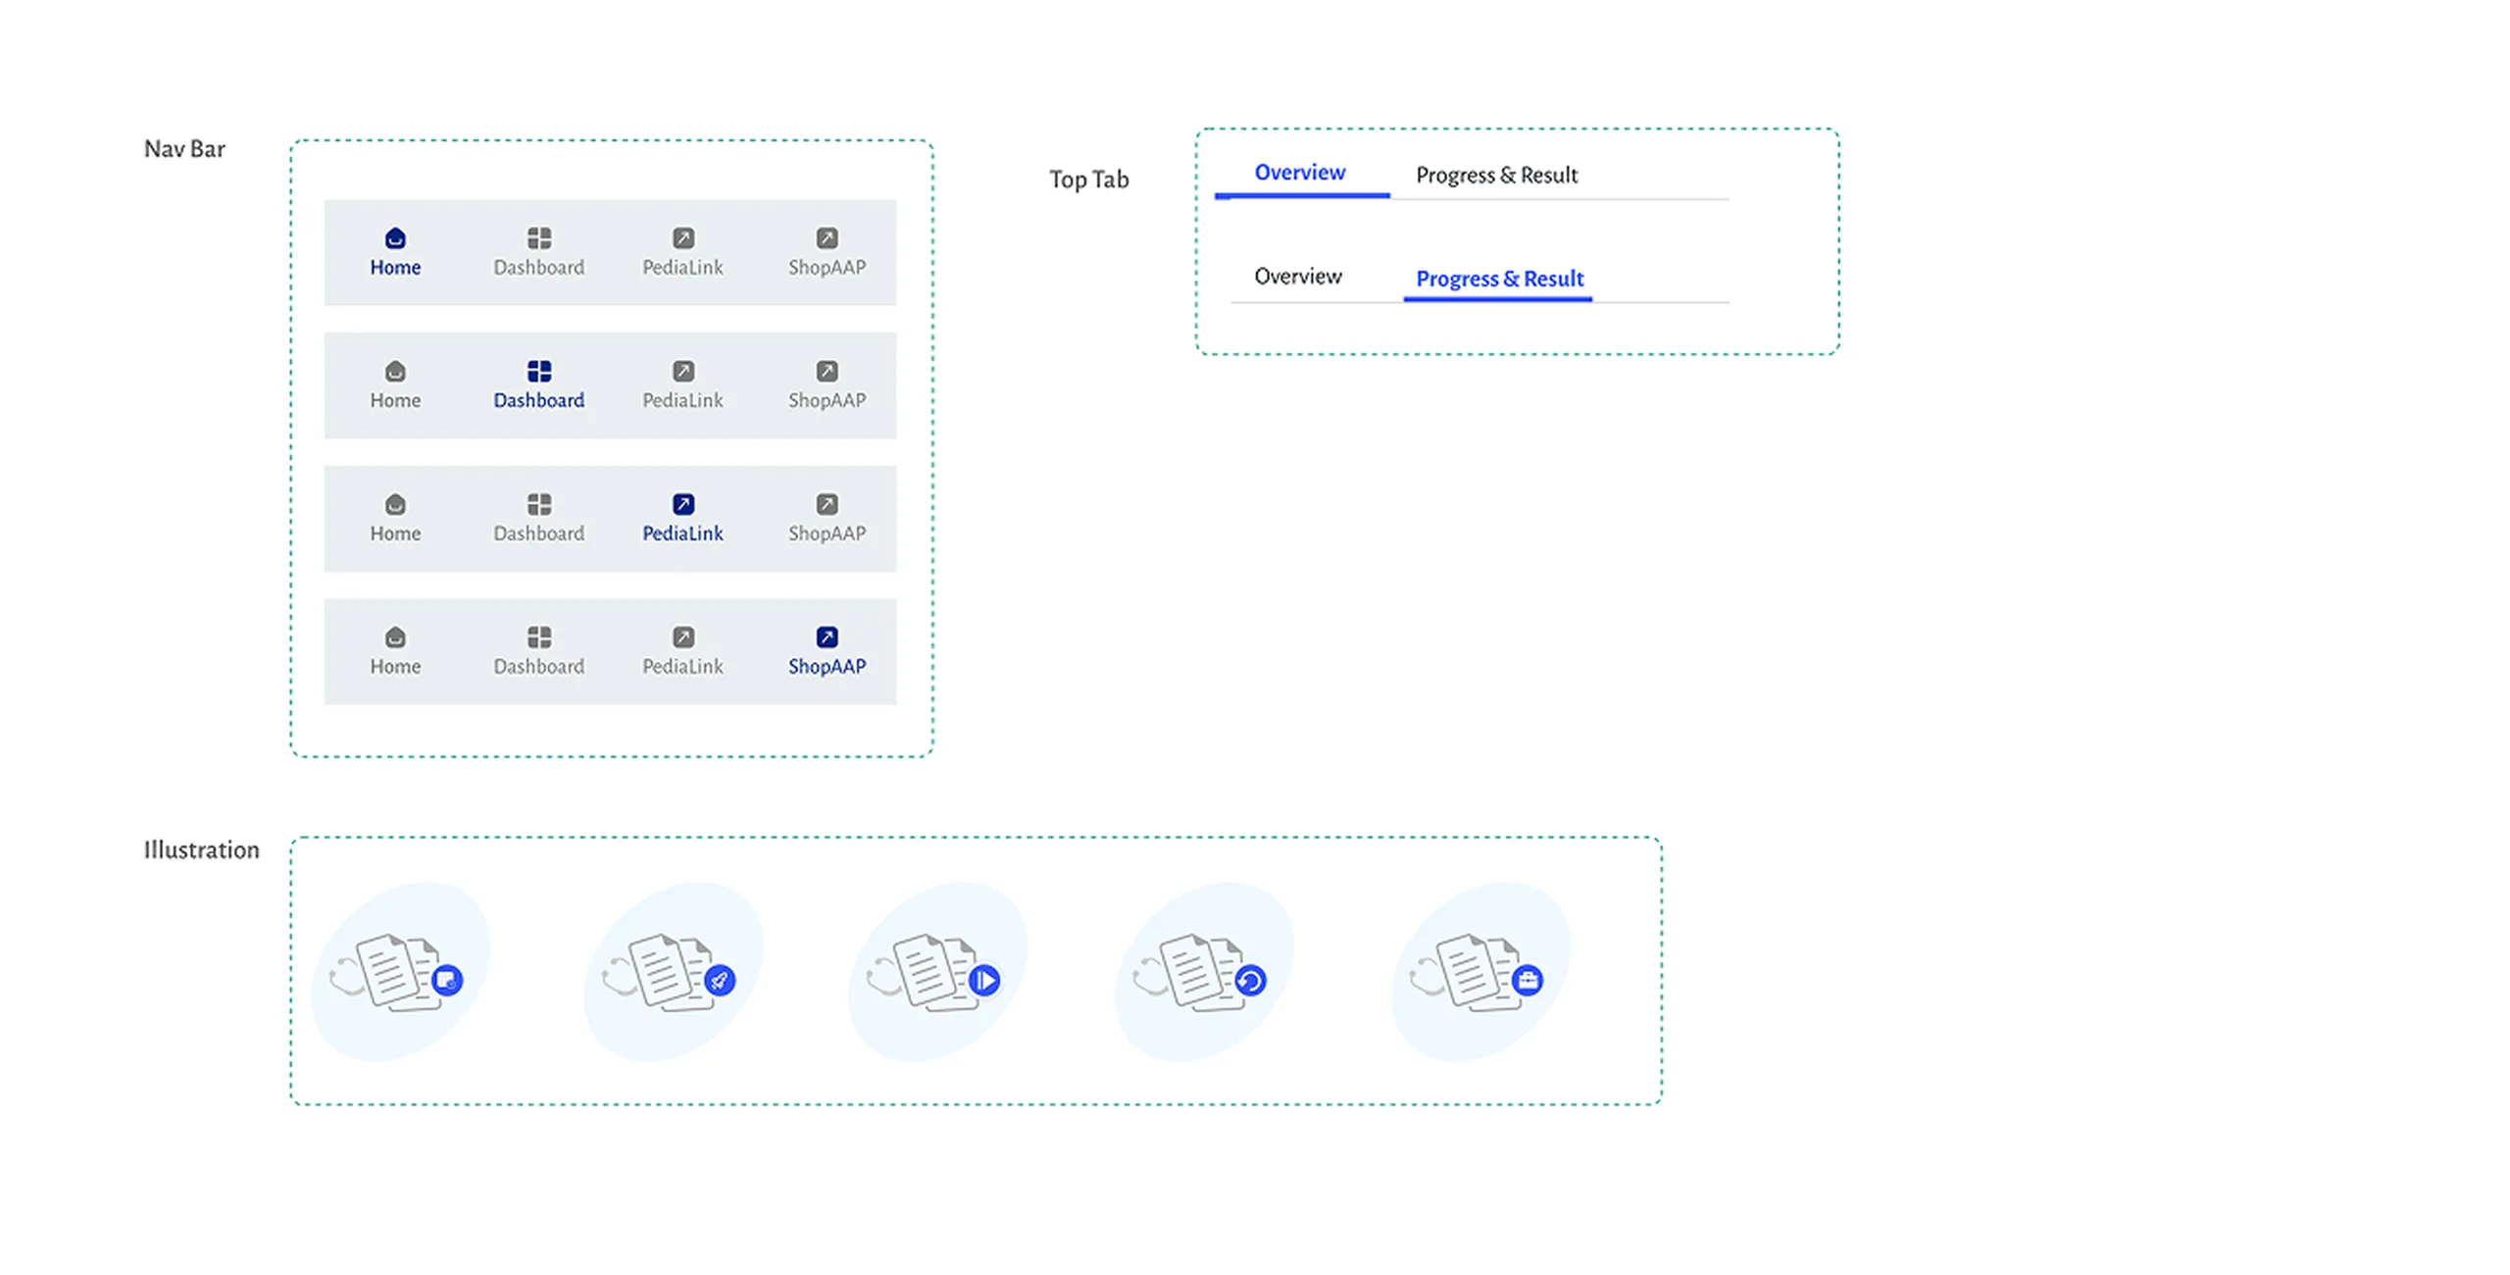Click the blue Dashboard grid icon in the Dashboard-active nav bar
The width and height of the screenshot is (2510, 1275).
[x=539, y=372]
